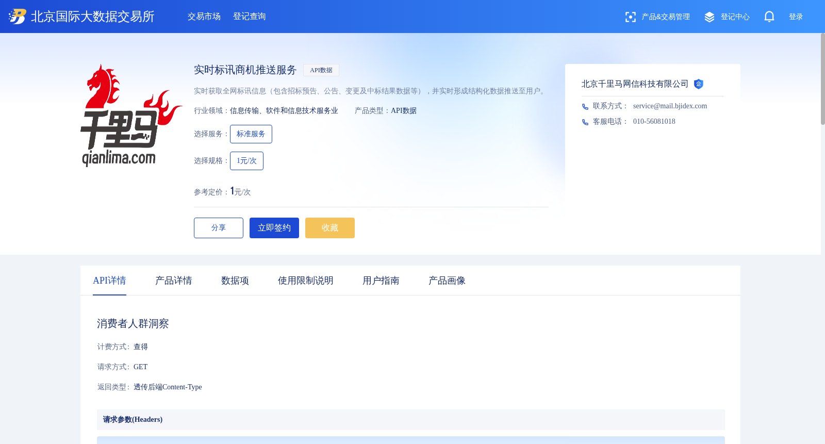Switch to the API详情 tab
This screenshot has width=825, height=444.
(109, 281)
